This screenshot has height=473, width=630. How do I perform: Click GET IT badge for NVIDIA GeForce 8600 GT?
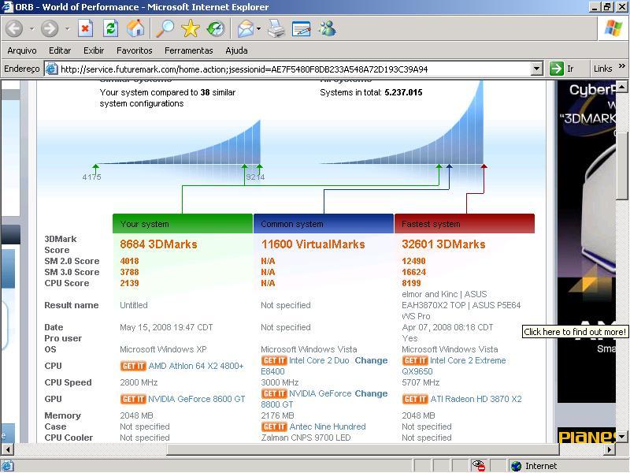click(x=133, y=399)
